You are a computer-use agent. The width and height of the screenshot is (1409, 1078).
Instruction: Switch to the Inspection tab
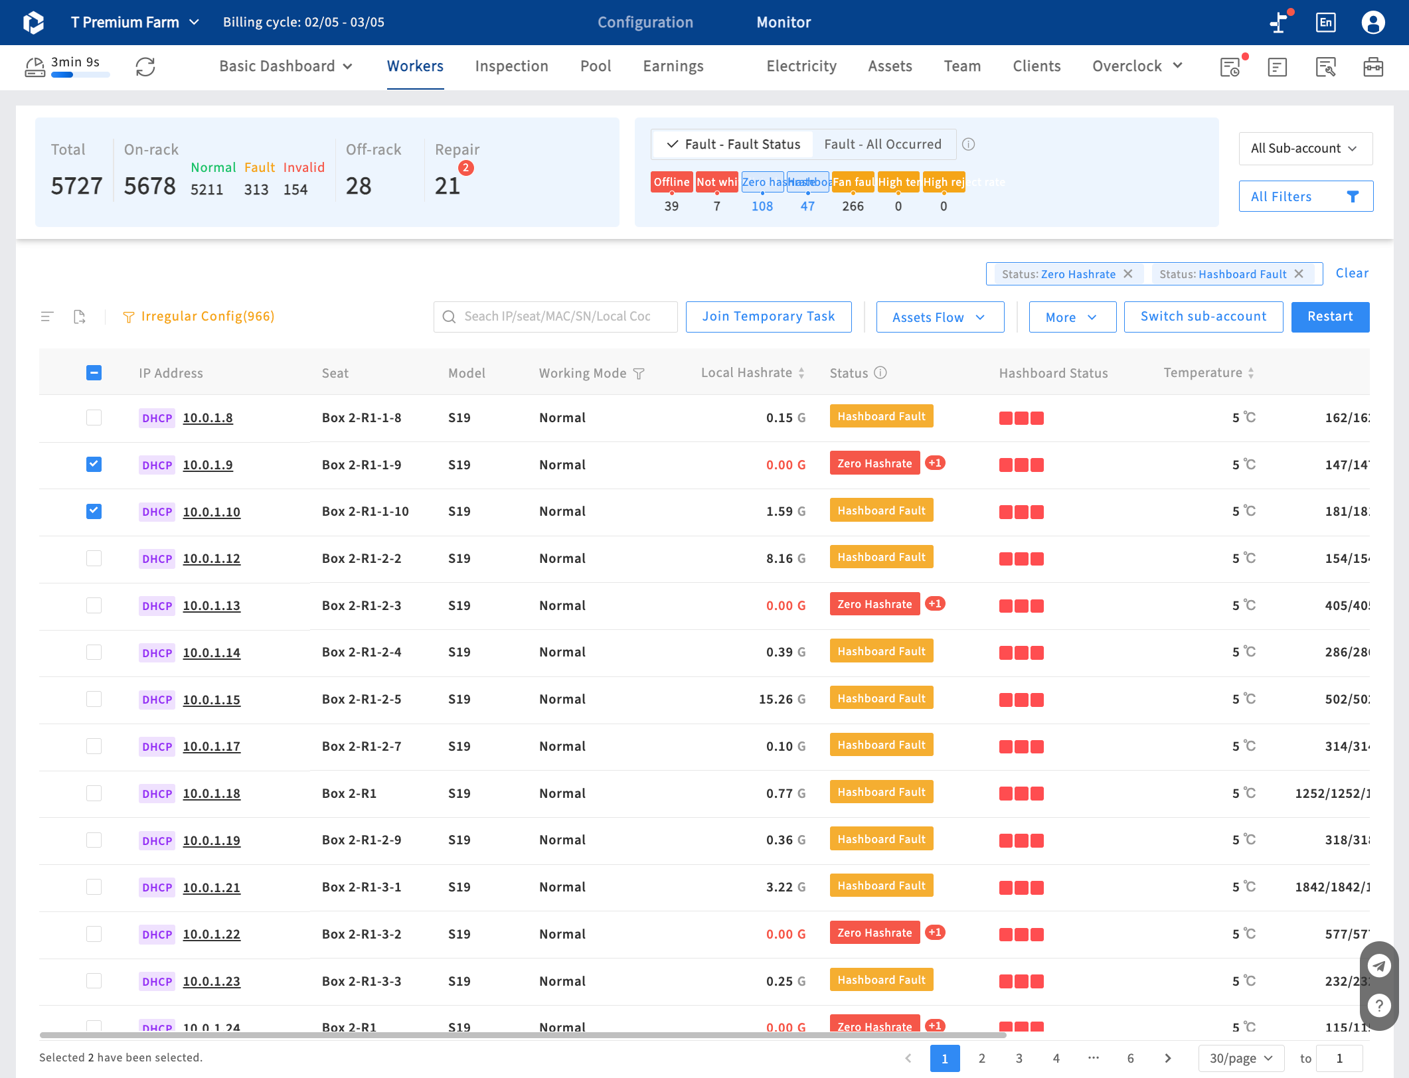[x=511, y=66]
